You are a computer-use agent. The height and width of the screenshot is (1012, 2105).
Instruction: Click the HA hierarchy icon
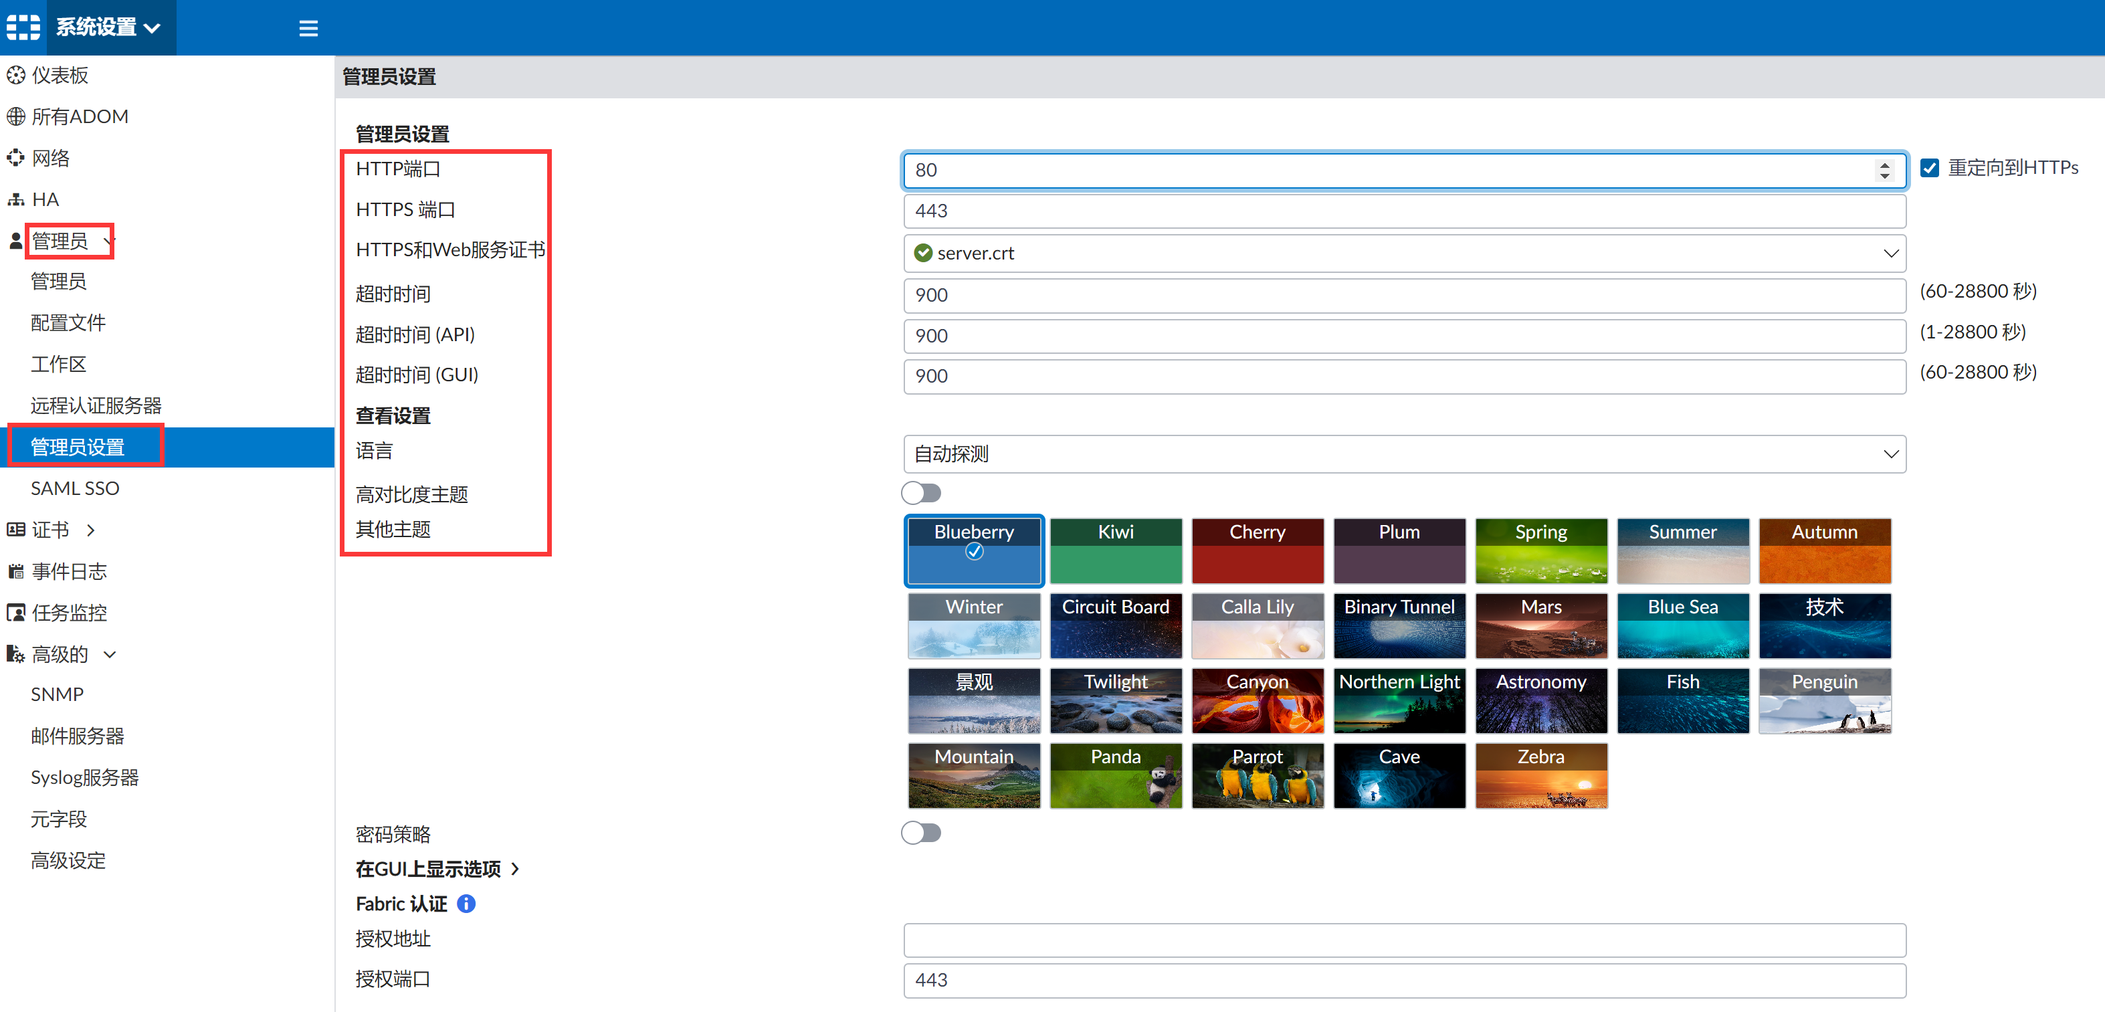15,199
